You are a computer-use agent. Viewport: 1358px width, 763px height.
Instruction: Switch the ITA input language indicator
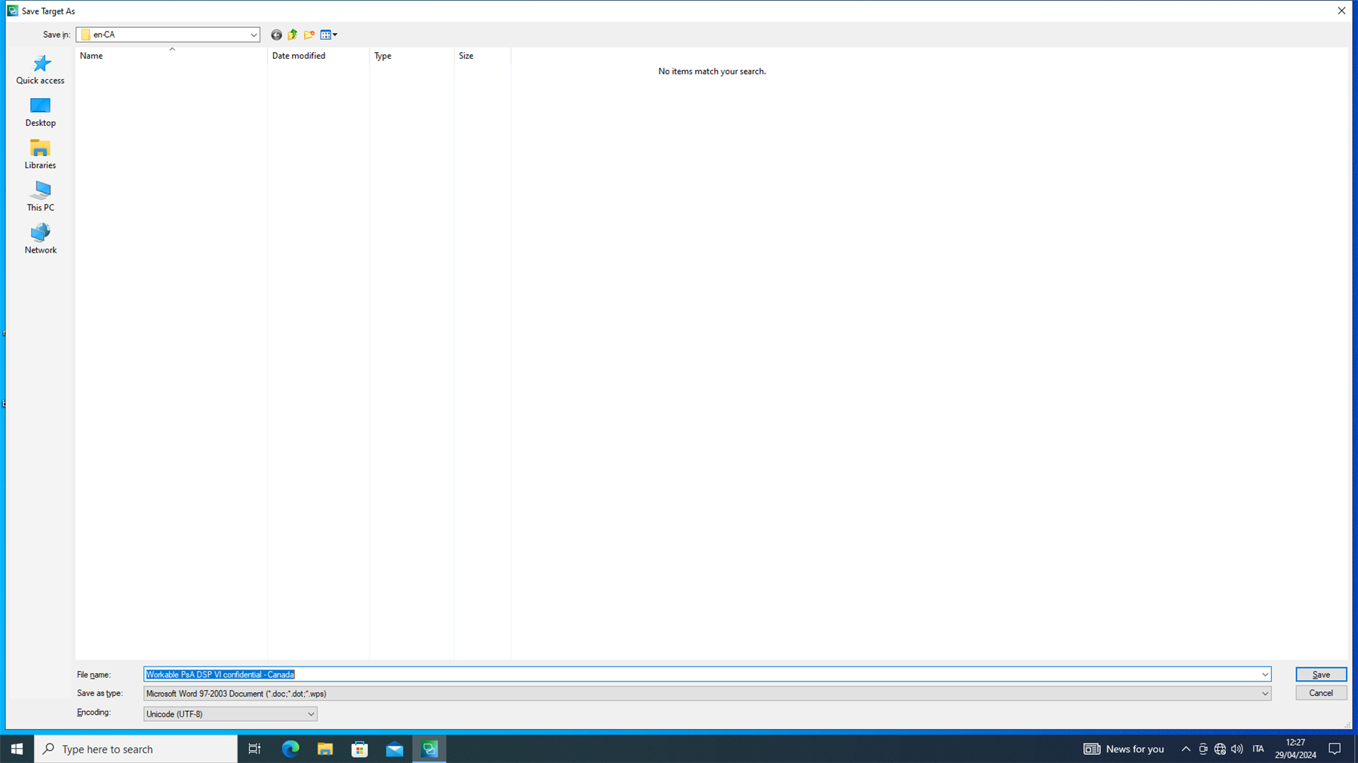pos(1258,749)
